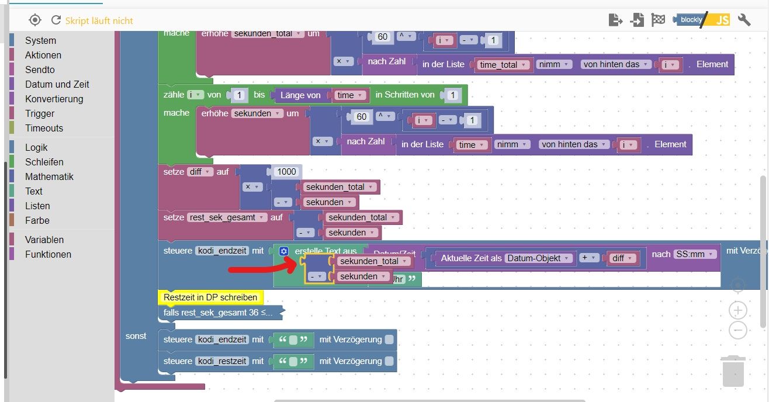The image size is (769, 402).
Task: Click the 'Skript läuft nicht' status text
Action: point(99,20)
